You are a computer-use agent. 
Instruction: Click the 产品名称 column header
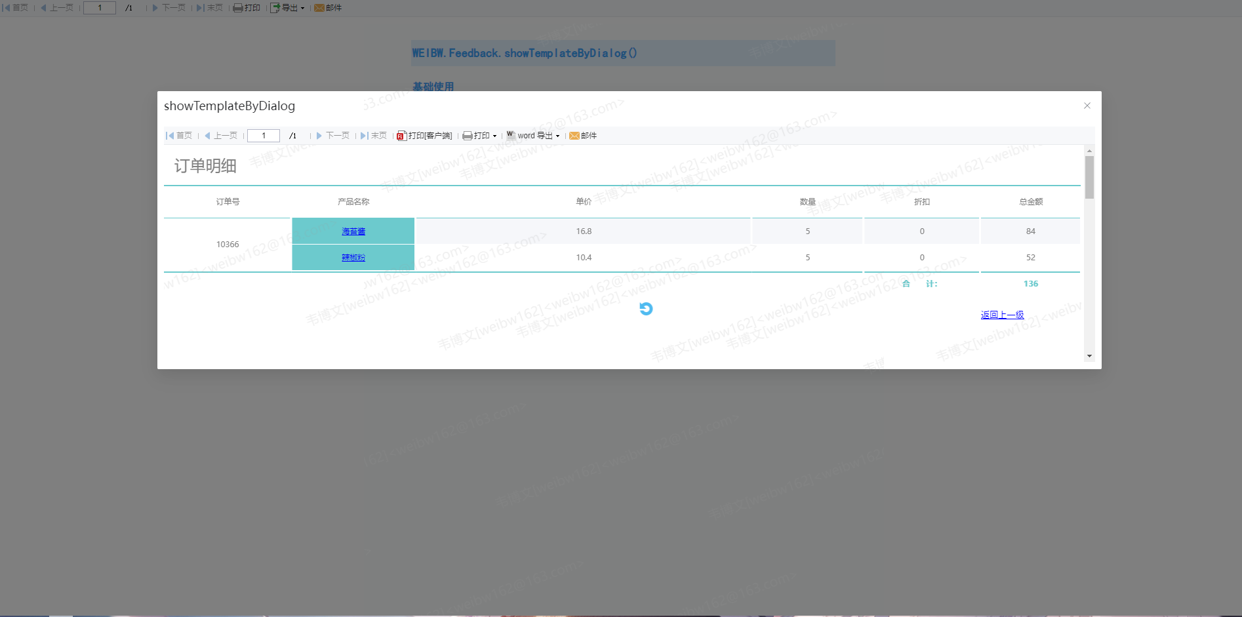pos(353,202)
